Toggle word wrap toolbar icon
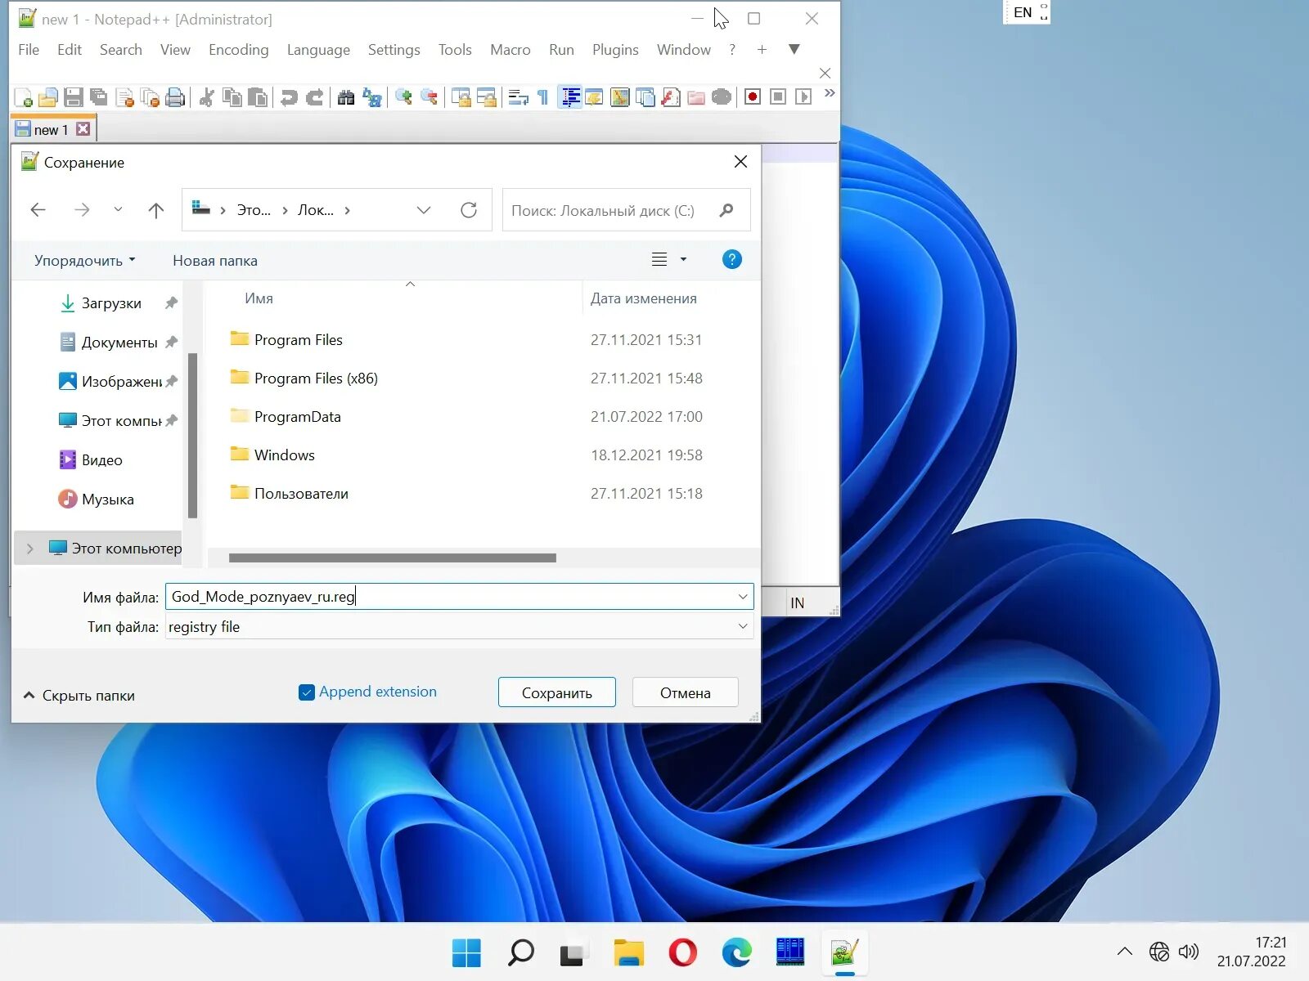This screenshot has height=981, width=1309. (518, 98)
